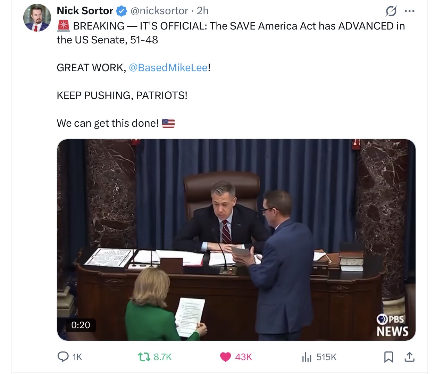
Task: Click the Grok slashed-circle icon
Action: [x=391, y=11]
